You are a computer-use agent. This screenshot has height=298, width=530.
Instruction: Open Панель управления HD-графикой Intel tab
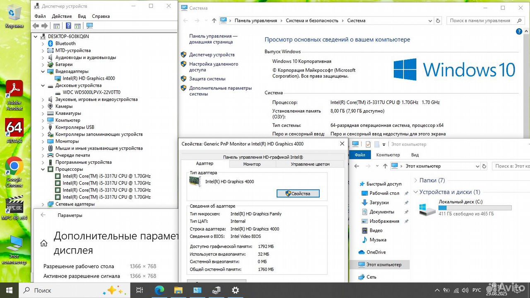coord(263,157)
